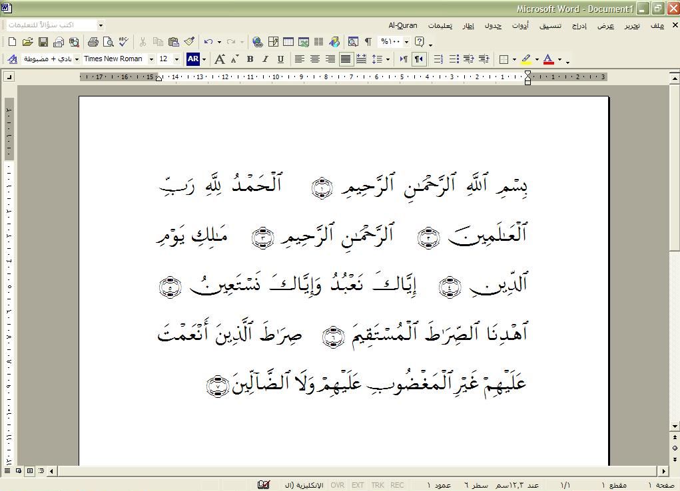
Task: Open the Tables and Borders tool
Action: click(x=273, y=42)
